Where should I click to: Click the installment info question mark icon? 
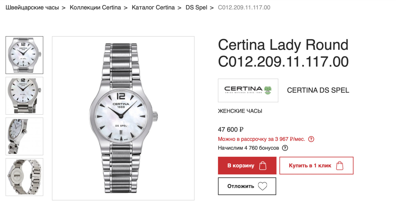311,139
